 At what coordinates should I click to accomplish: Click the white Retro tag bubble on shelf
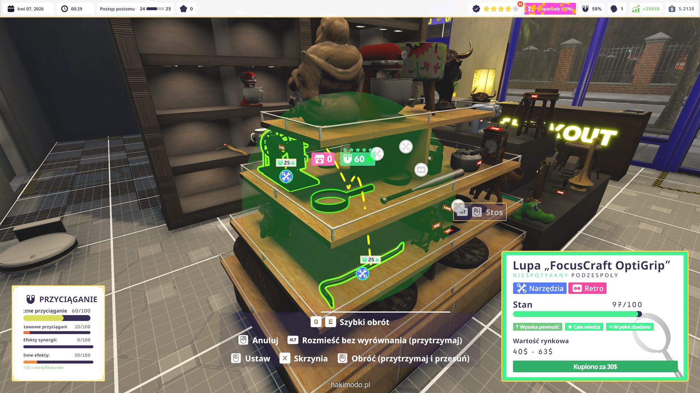point(421,170)
